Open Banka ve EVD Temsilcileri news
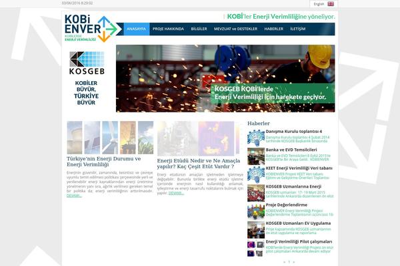This screenshot has width=400, height=266. pos(291,150)
